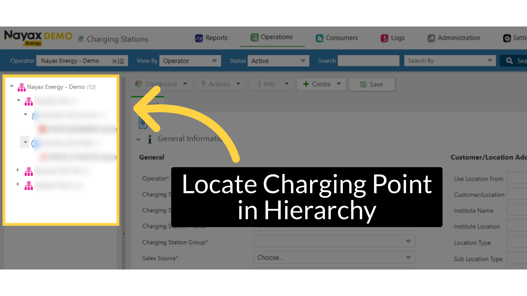Click the green plus Create icon
This screenshot has height=296, width=527.
306,84
